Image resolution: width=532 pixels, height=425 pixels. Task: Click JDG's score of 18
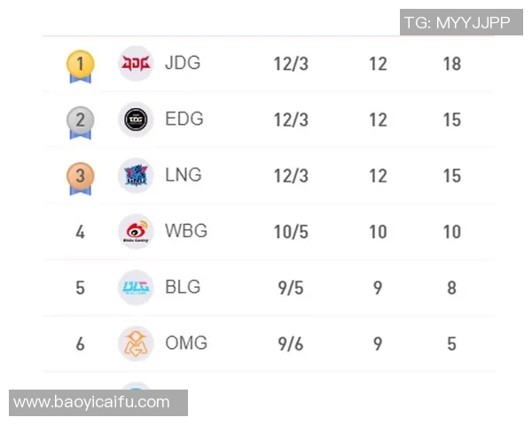[x=452, y=64]
